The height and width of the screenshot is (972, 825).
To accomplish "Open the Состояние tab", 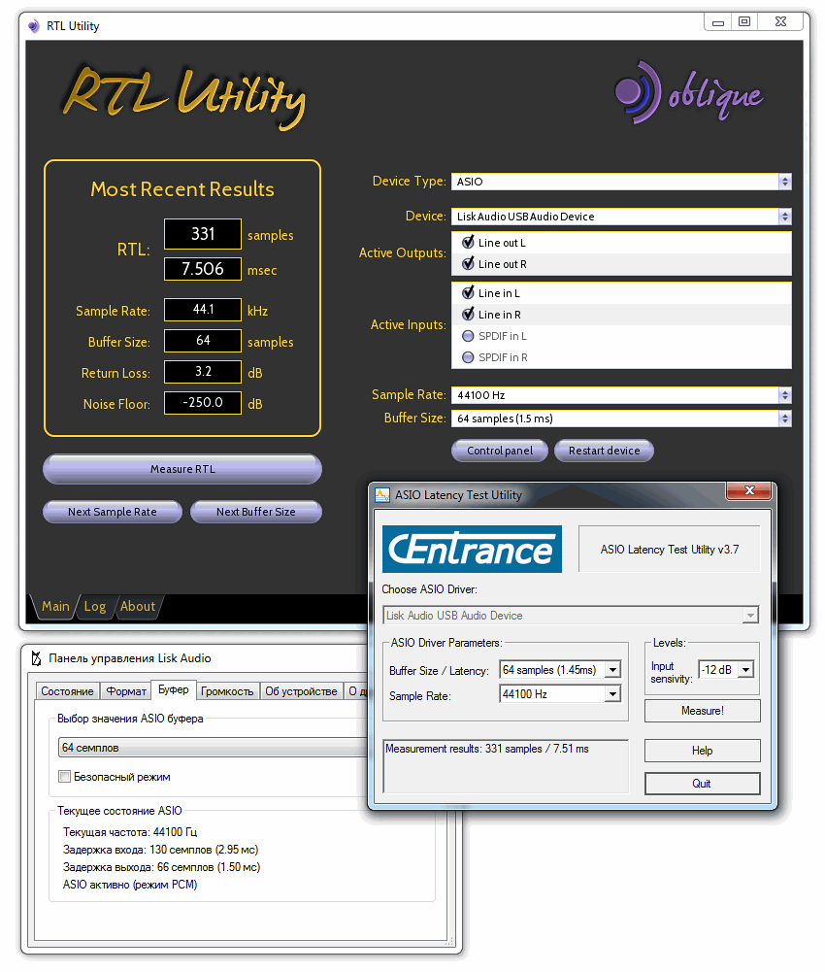I will (x=67, y=691).
